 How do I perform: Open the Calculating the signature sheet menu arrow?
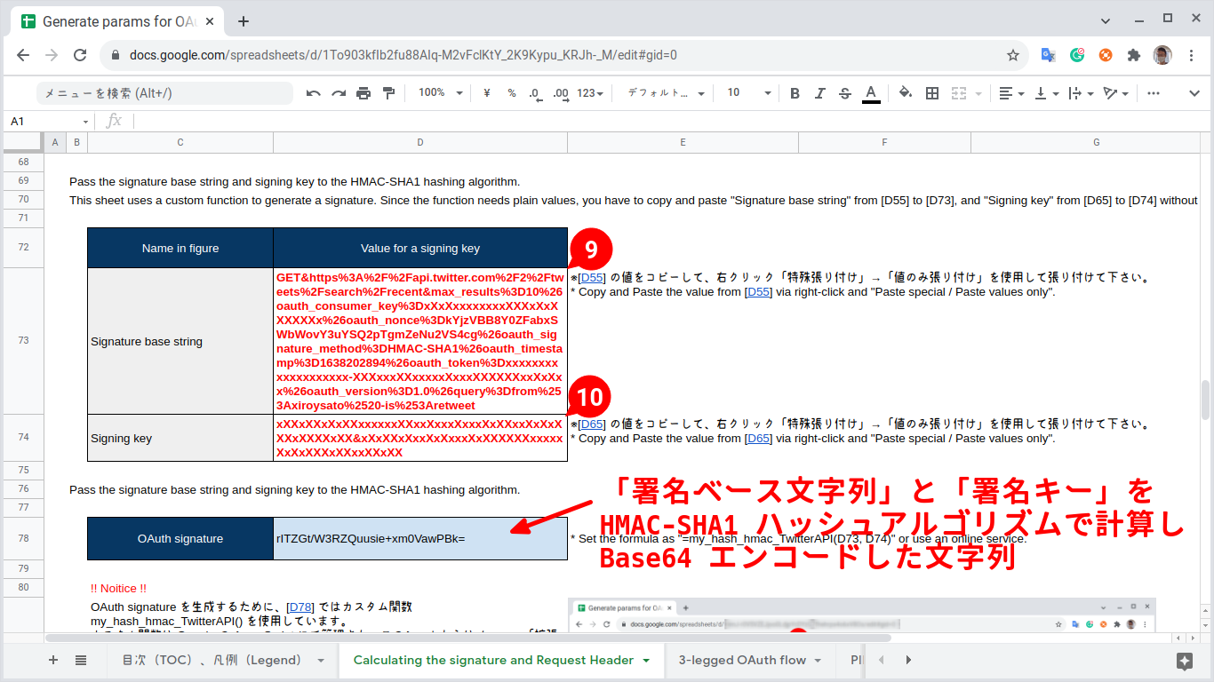pos(643,660)
